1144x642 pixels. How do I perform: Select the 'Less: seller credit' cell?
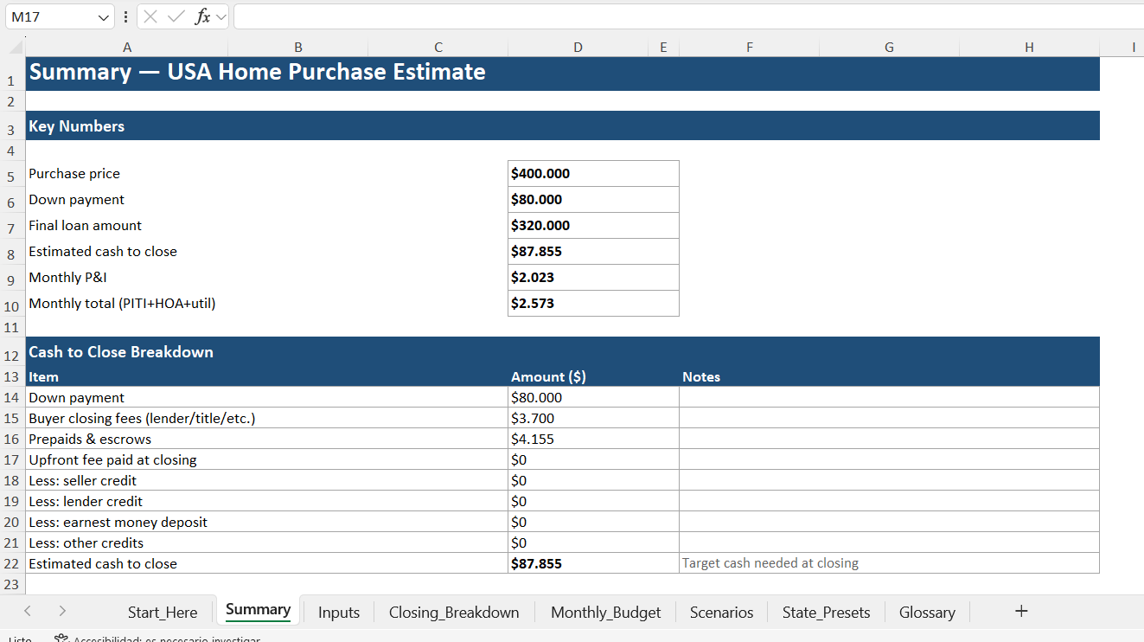coord(267,480)
